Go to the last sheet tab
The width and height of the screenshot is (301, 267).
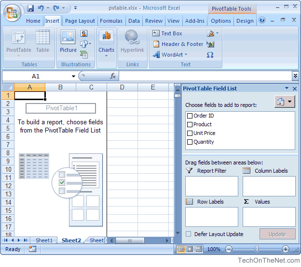[26, 240]
